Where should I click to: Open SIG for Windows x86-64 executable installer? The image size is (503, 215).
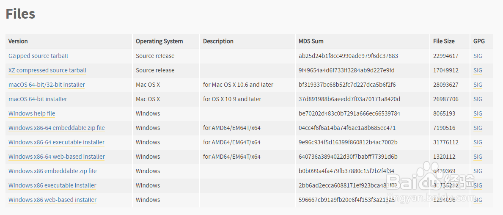point(478,142)
